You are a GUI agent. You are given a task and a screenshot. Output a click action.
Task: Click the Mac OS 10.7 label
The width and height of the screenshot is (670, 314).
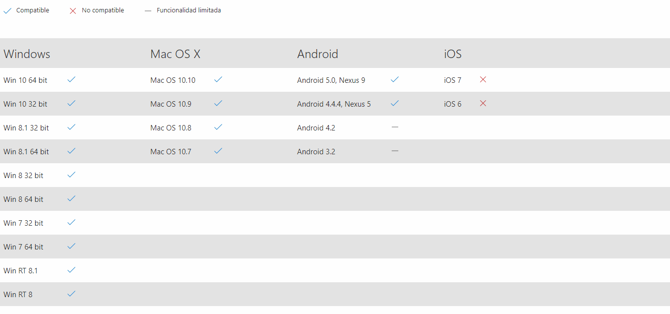(x=171, y=152)
